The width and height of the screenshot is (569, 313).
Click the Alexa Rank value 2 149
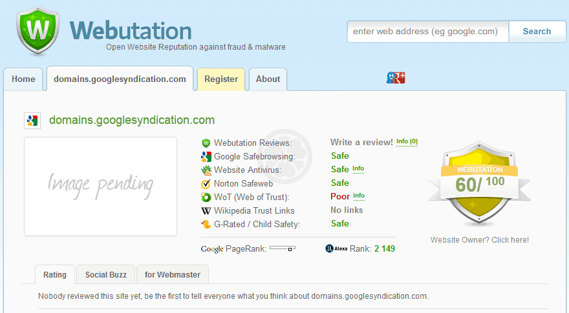point(385,249)
